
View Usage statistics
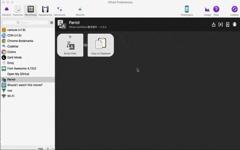pos(207,11)
